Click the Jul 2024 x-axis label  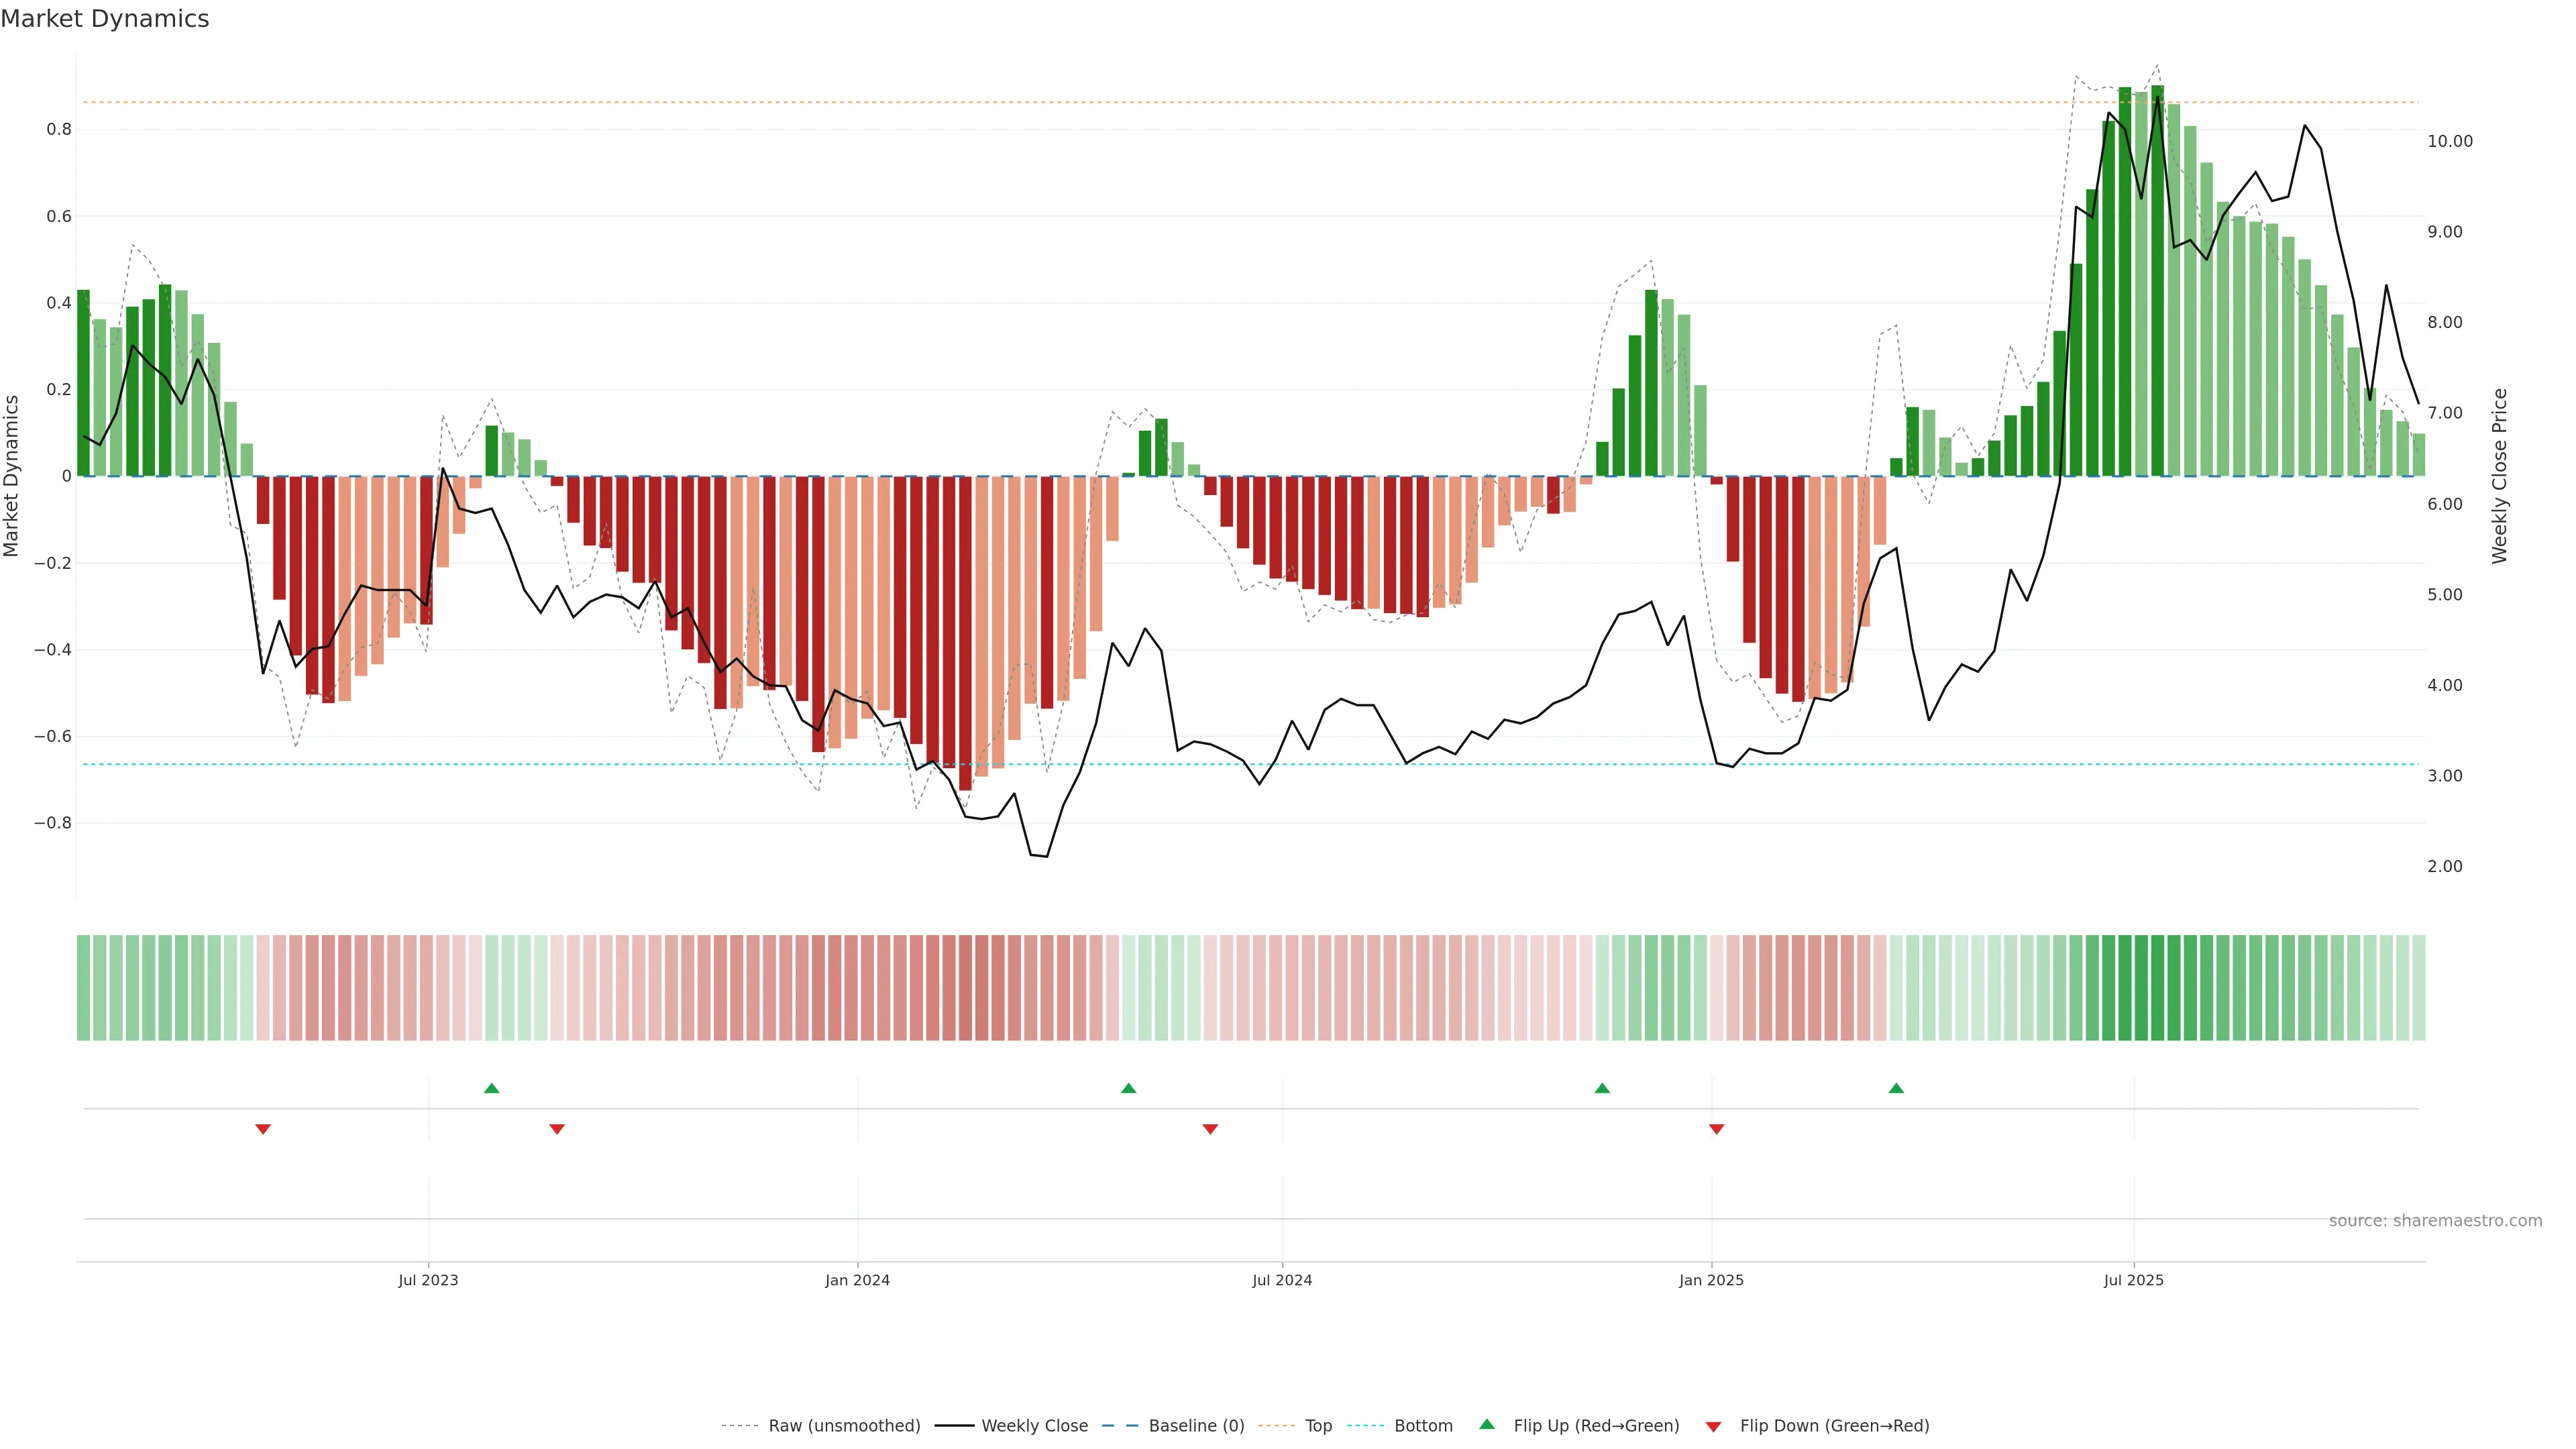(1282, 1280)
